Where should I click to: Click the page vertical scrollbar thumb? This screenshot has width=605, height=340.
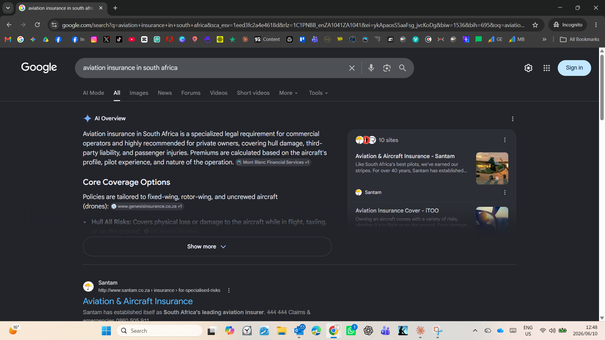(x=602, y=87)
